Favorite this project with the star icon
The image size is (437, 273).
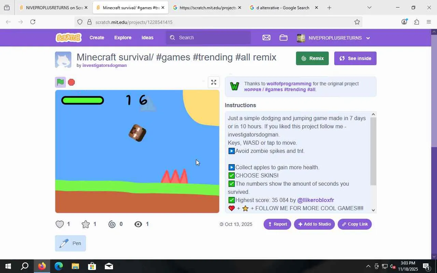coord(86,224)
